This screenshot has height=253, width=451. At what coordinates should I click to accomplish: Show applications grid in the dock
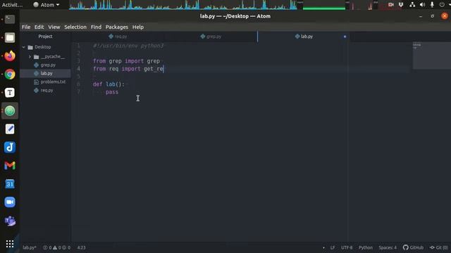(x=10, y=244)
